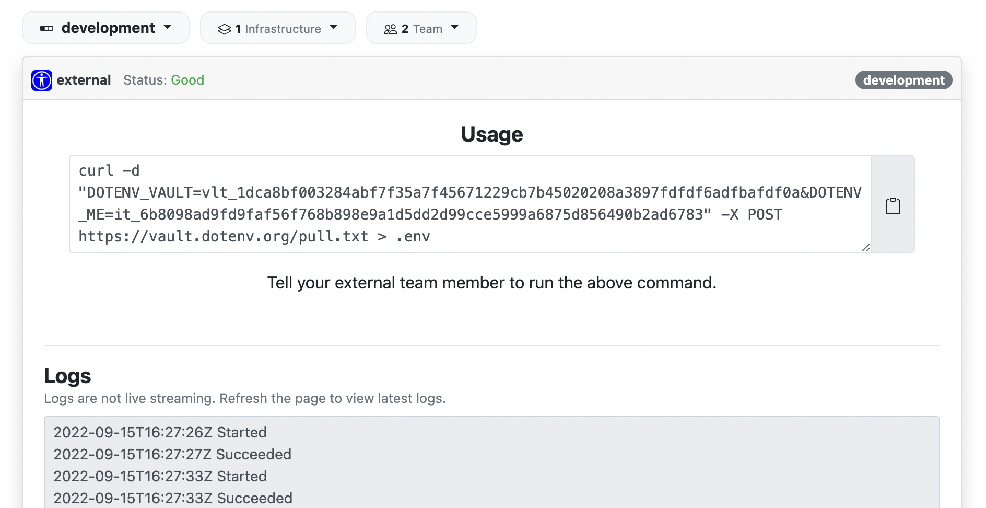Expand the 1 Infrastructure dropdown

(278, 28)
